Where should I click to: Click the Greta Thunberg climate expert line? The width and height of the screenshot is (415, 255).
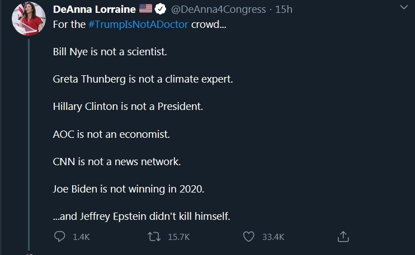click(x=143, y=79)
